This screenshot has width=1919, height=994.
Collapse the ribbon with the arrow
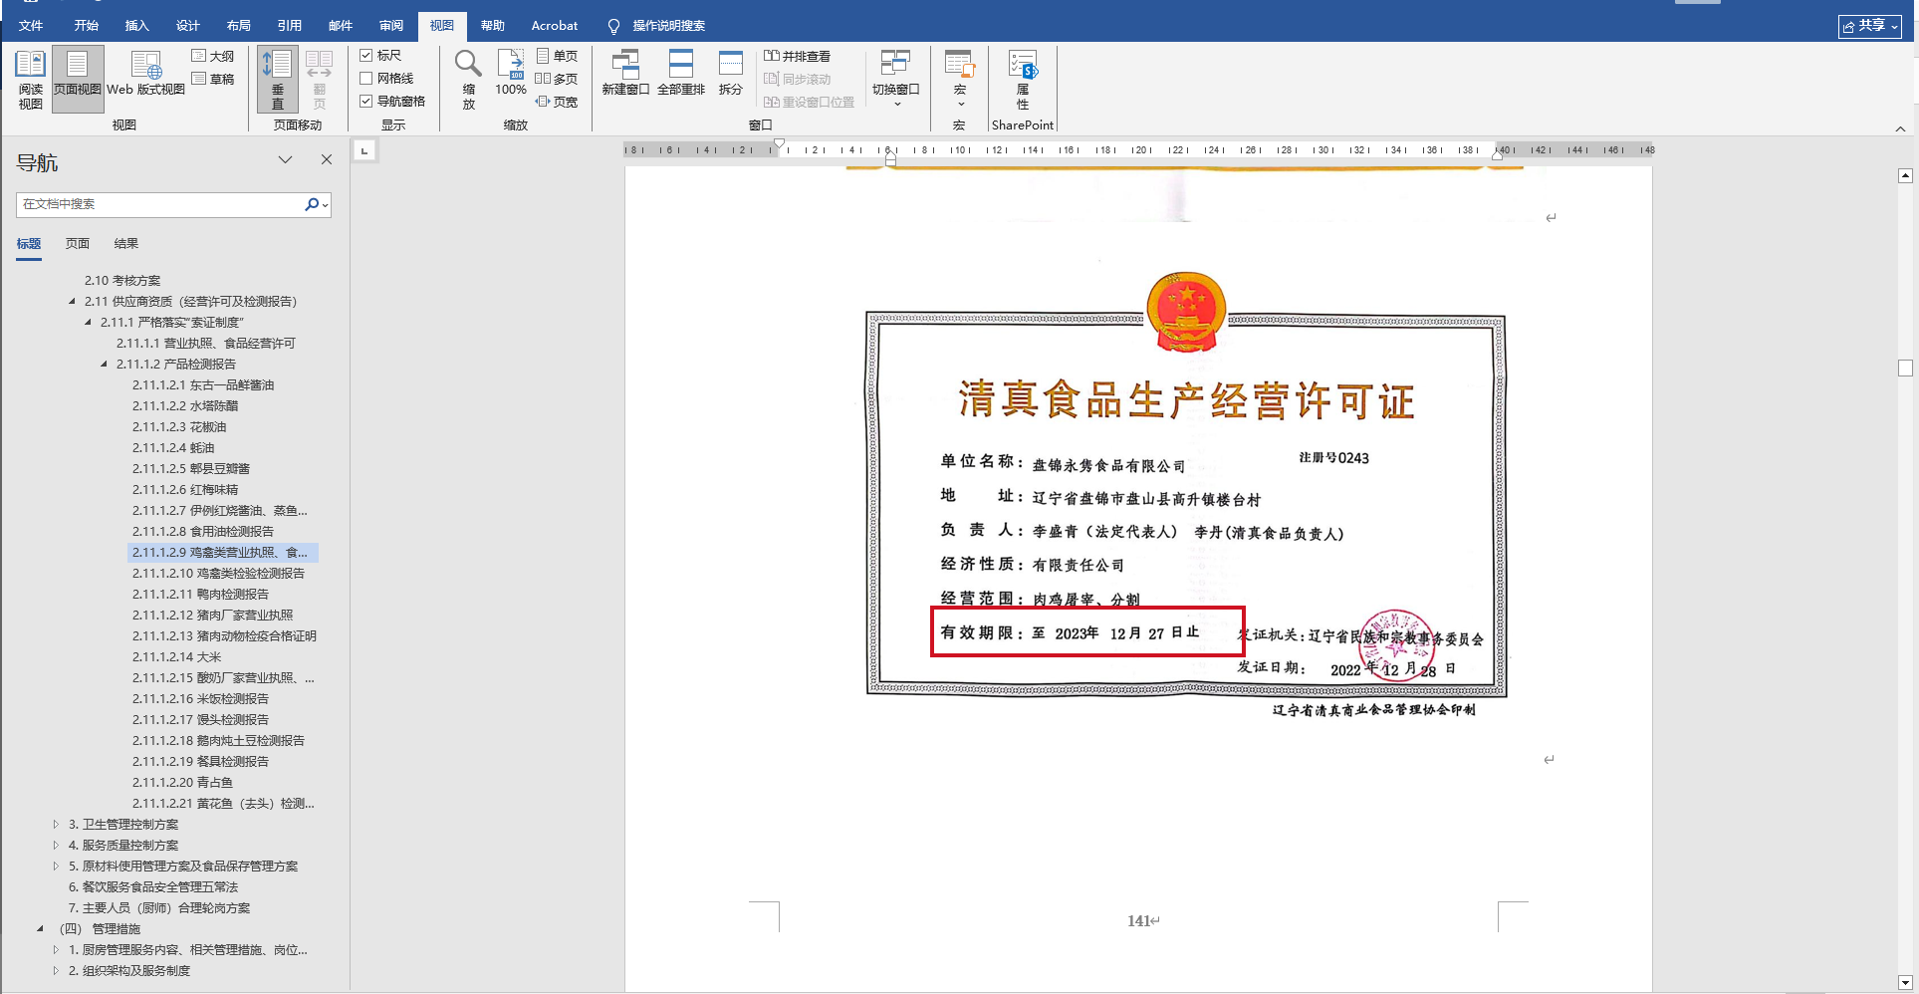(1900, 128)
